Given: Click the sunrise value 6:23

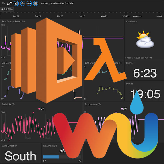Looking at the screenshot, I should 145,73.
